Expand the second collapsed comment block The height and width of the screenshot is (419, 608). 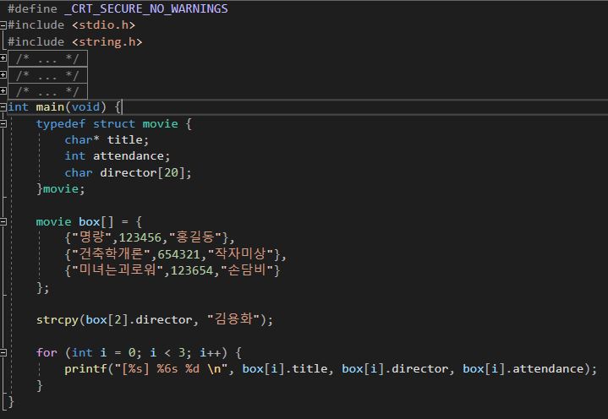click(3, 74)
